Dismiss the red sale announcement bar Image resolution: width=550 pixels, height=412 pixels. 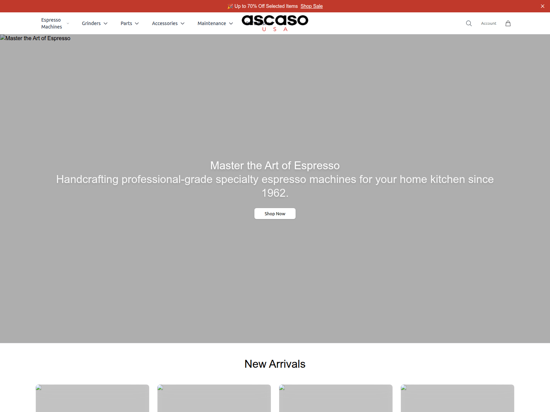pos(542,6)
